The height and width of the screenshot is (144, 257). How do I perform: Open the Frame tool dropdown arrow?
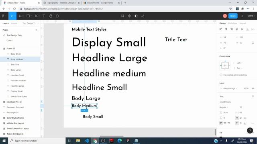click(23, 16)
